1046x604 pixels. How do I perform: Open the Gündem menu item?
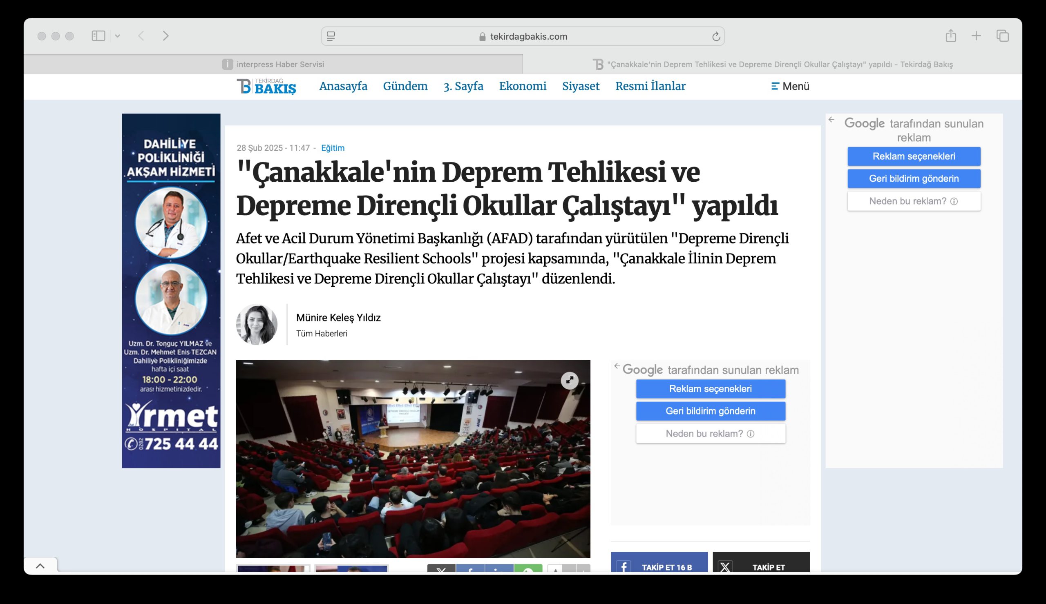point(405,86)
